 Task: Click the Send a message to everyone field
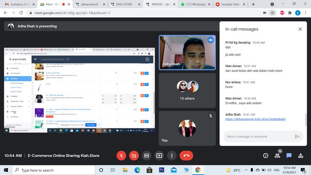(x=259, y=137)
